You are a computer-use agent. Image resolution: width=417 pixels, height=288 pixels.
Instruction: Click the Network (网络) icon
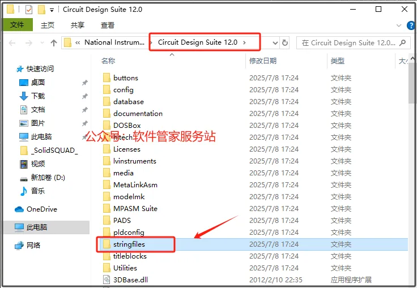pyautogui.click(x=19, y=245)
